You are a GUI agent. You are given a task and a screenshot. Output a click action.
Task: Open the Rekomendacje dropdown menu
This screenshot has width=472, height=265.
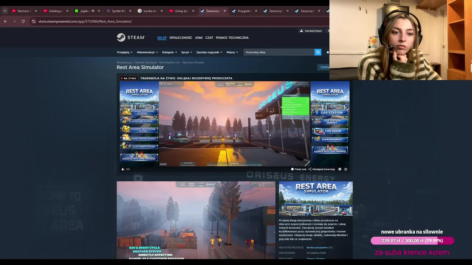coord(147,52)
